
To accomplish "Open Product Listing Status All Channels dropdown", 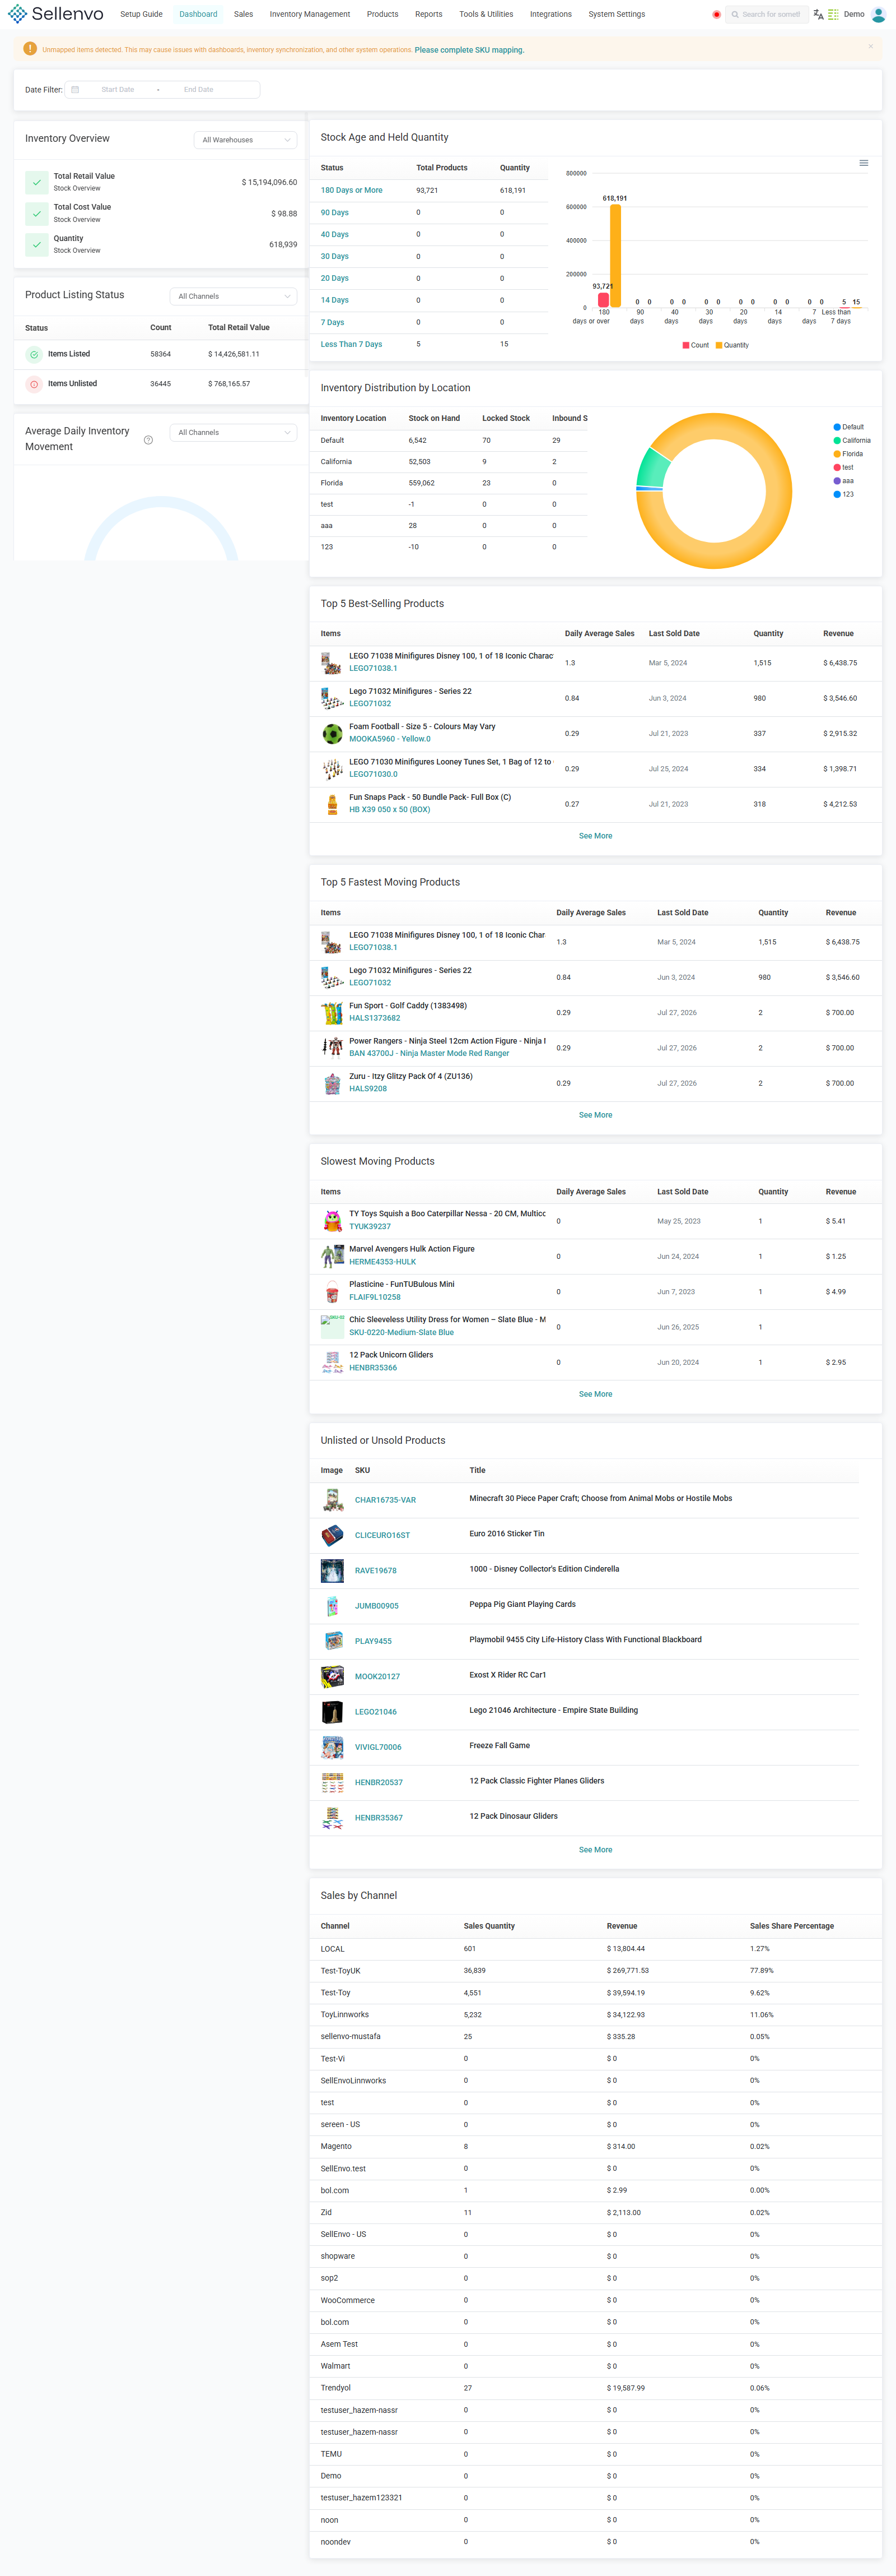I will [233, 296].
